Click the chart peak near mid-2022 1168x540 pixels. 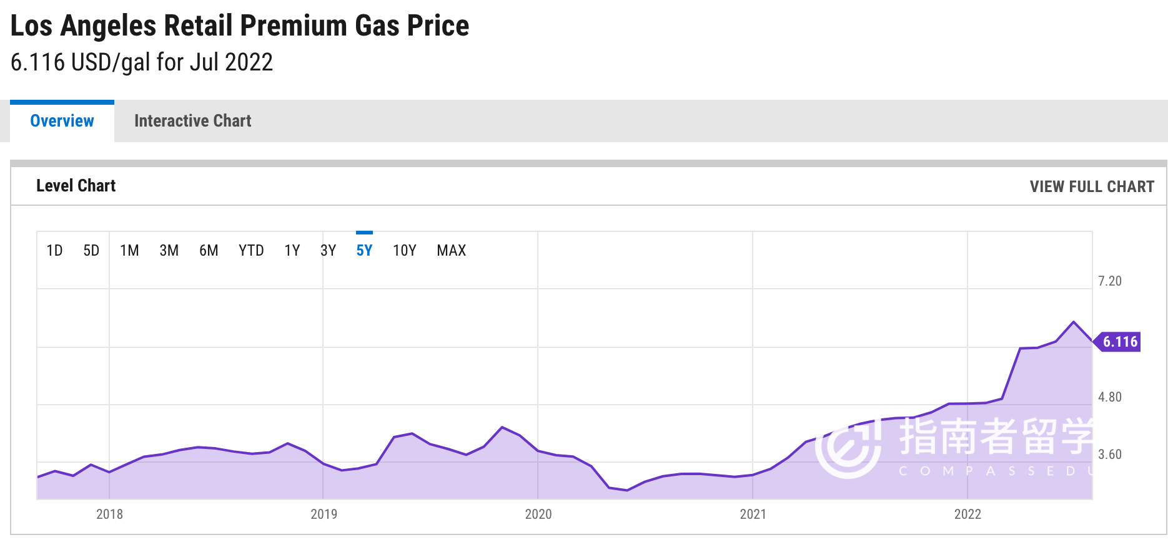1074,322
